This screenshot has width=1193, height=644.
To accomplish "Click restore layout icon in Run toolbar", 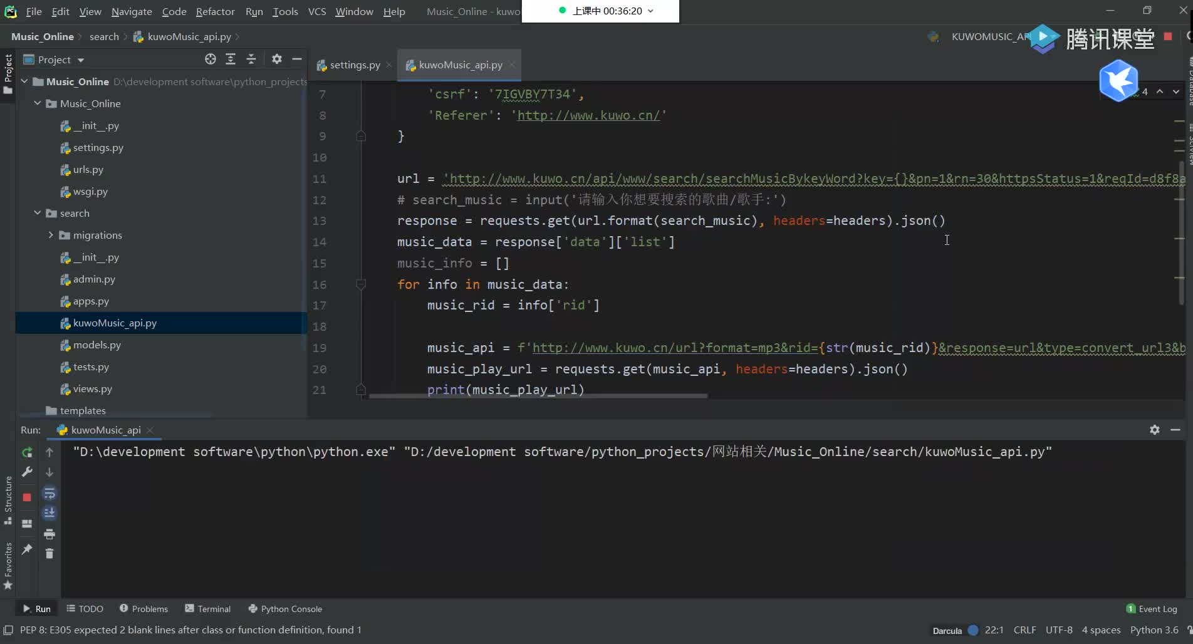I will tap(27, 524).
